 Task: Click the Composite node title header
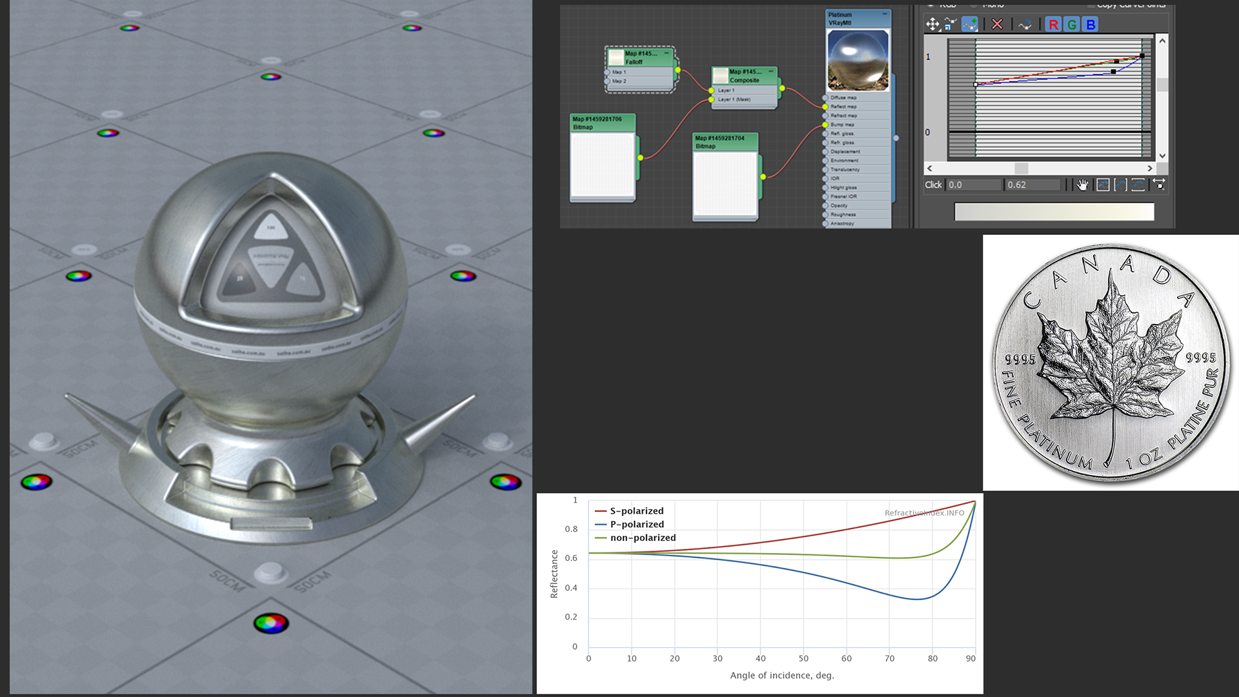pos(745,76)
